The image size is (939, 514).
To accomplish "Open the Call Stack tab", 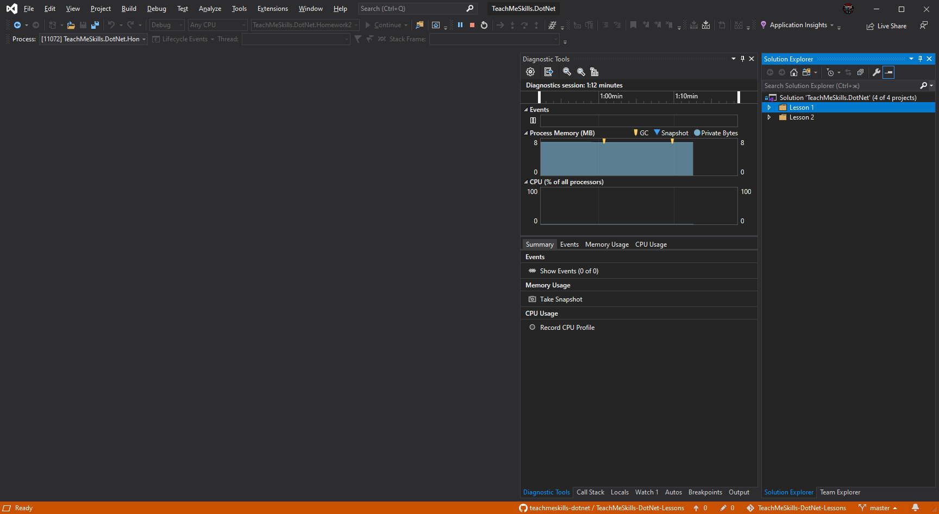I will pos(590,492).
